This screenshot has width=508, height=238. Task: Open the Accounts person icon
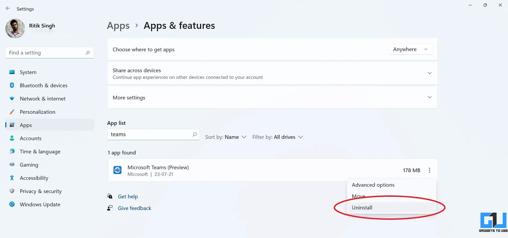pos(12,138)
